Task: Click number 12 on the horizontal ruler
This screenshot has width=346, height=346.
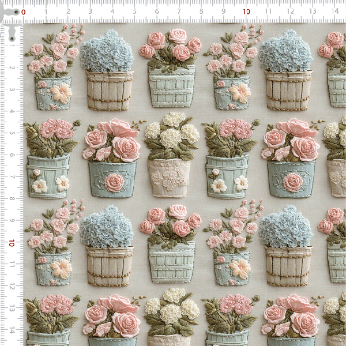Action: point(290,11)
